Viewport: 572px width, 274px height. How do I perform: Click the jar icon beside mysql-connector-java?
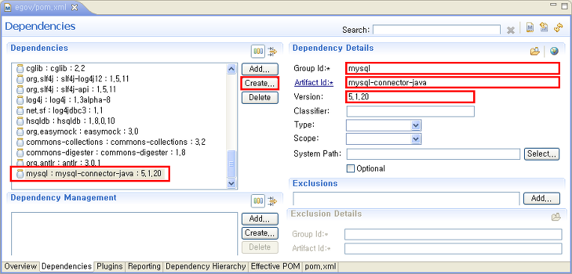[20, 173]
